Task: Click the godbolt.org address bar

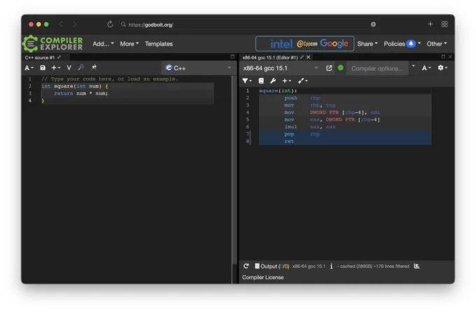Action: pos(246,25)
